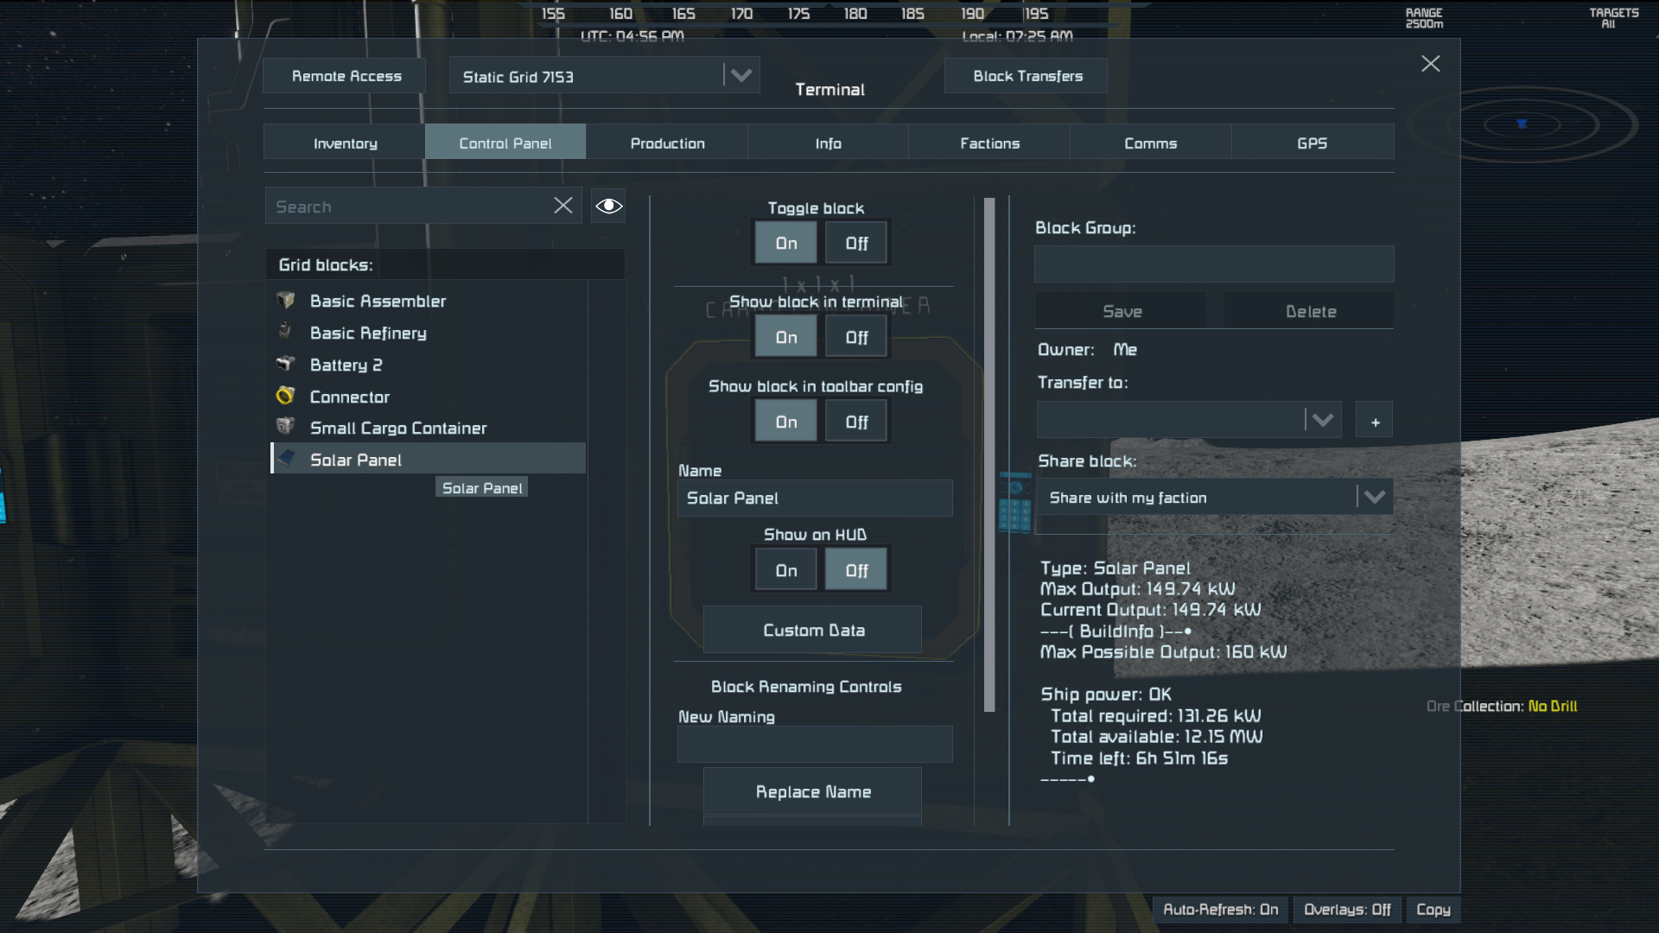This screenshot has width=1659, height=933.
Task: Set Show block in terminal Off
Action: click(x=855, y=338)
